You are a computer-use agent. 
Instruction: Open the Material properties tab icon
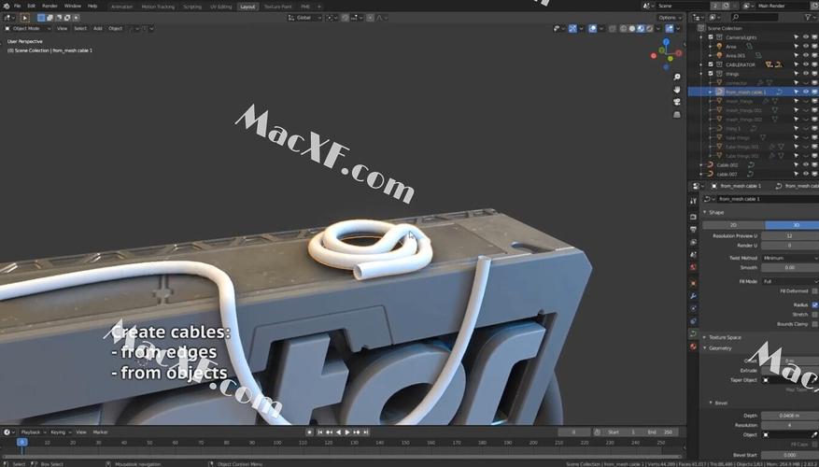click(693, 347)
